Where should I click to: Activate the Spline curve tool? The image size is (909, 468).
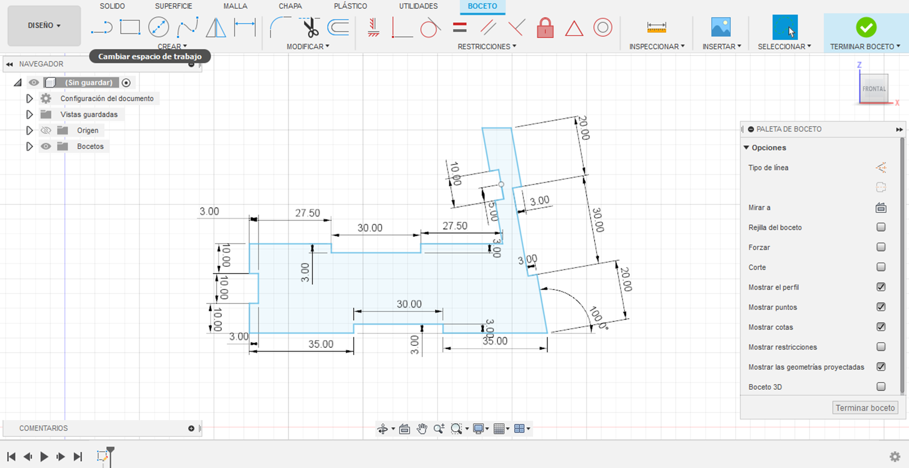pyautogui.click(x=187, y=27)
